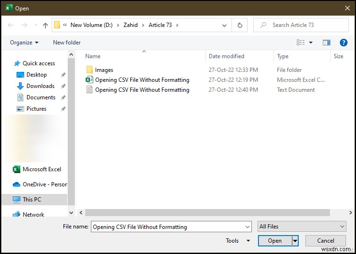Refresh the Article 73 folder
This screenshot has height=254, width=356.
(240, 25)
